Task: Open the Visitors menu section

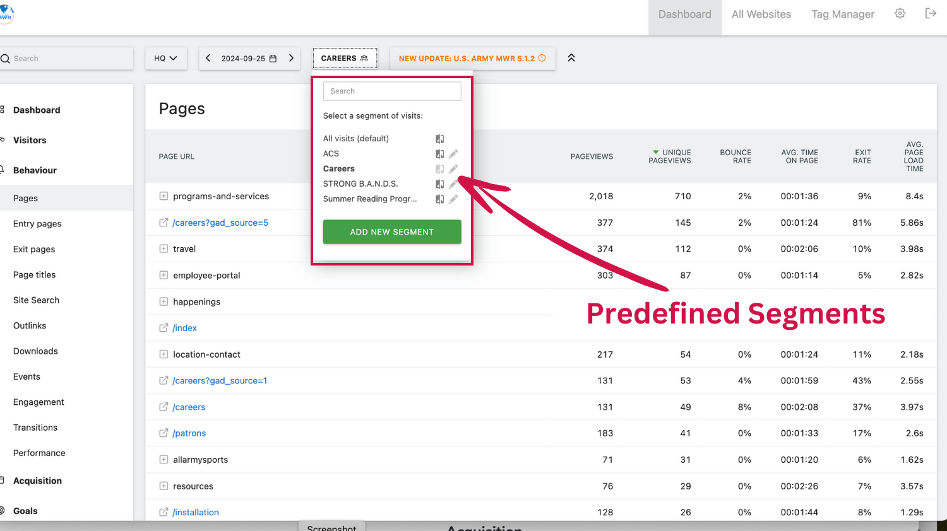Action: coord(30,140)
